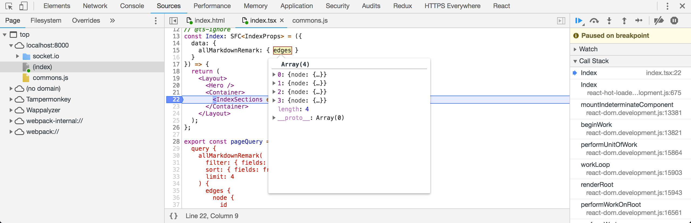
Task: Expand array item 1 in the popup
Action: [x=274, y=83]
